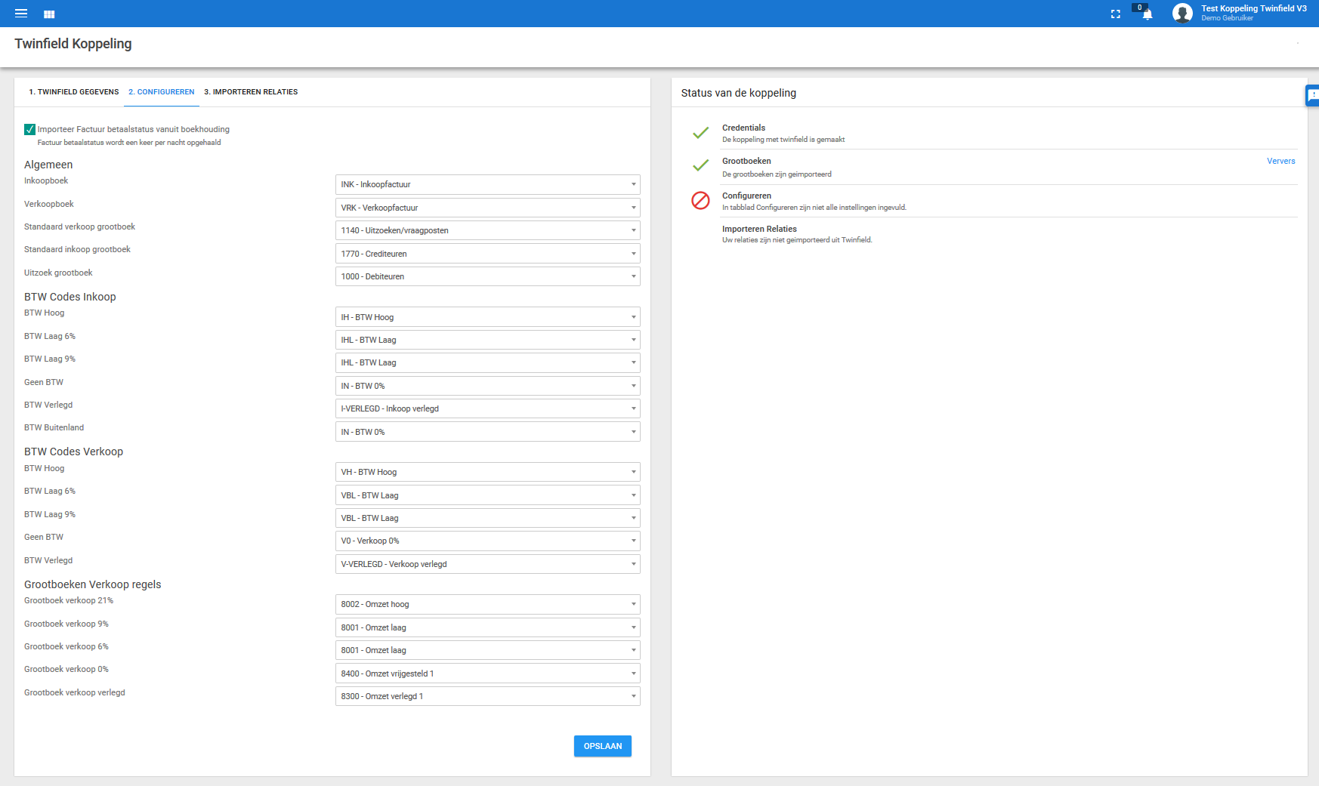Open BTW Laag 9% verkoop dropdown
Viewport: 1319px width, 786px height.
488,518
